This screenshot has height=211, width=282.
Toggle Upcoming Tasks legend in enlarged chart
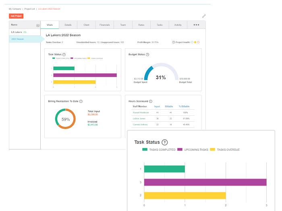pyautogui.click(x=193, y=150)
